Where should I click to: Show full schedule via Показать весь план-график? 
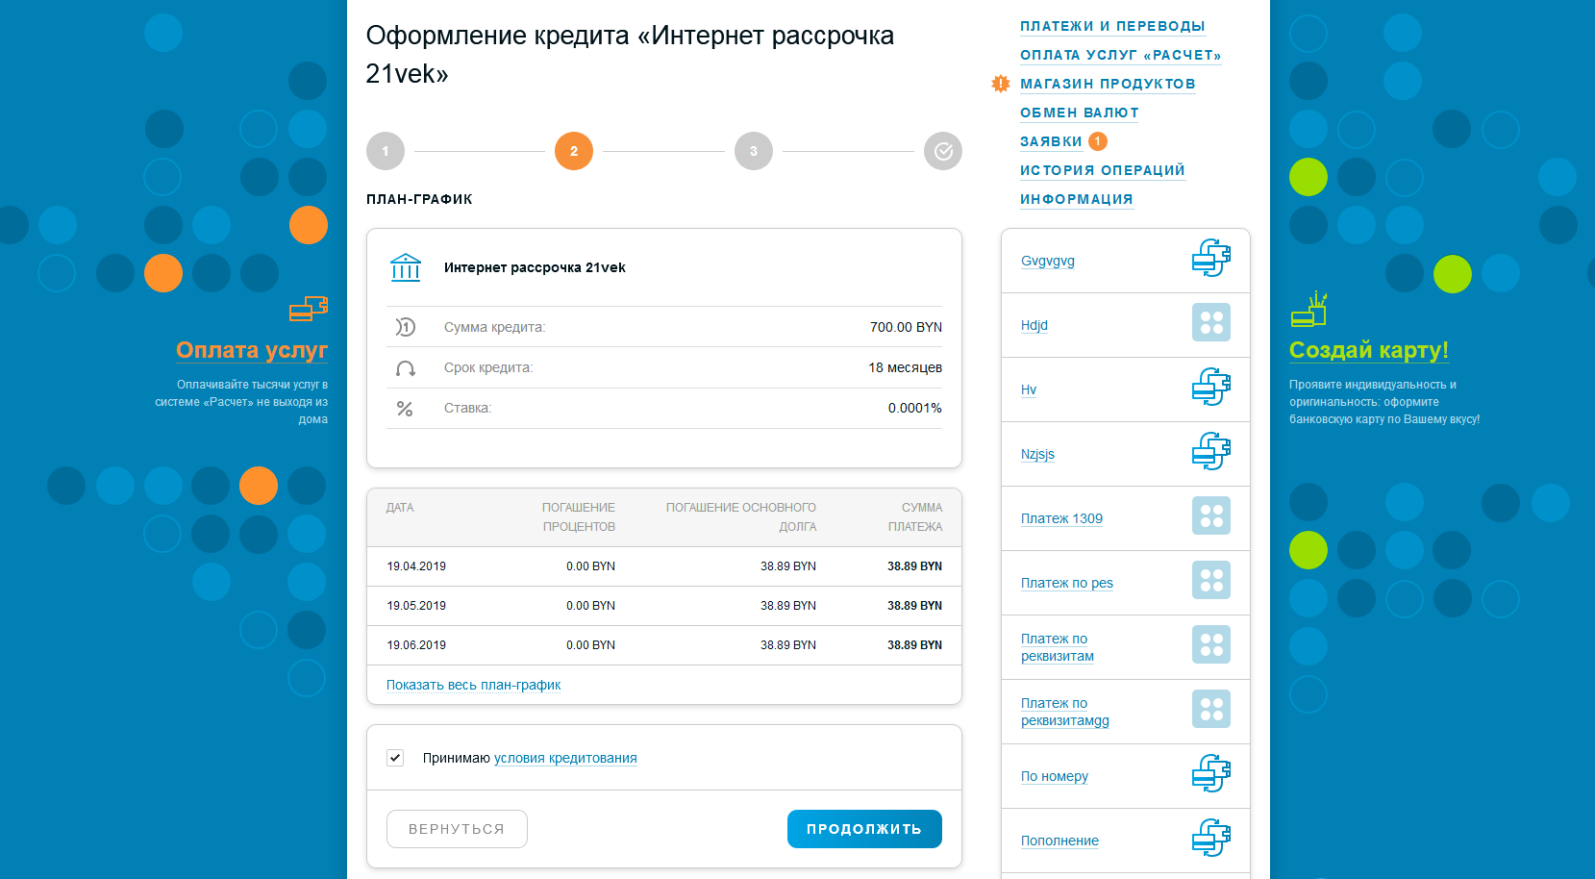coord(473,685)
